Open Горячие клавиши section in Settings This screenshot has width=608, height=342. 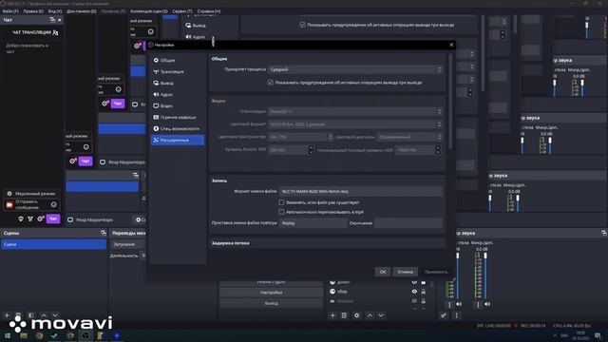[178, 117]
